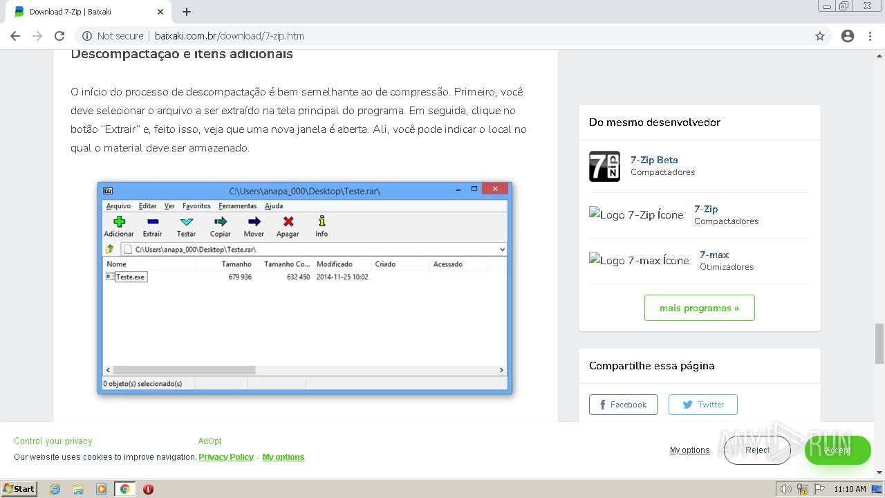Open the 7-Zip Beta logo icon
Image resolution: width=885 pixels, height=498 pixels.
coord(604,166)
